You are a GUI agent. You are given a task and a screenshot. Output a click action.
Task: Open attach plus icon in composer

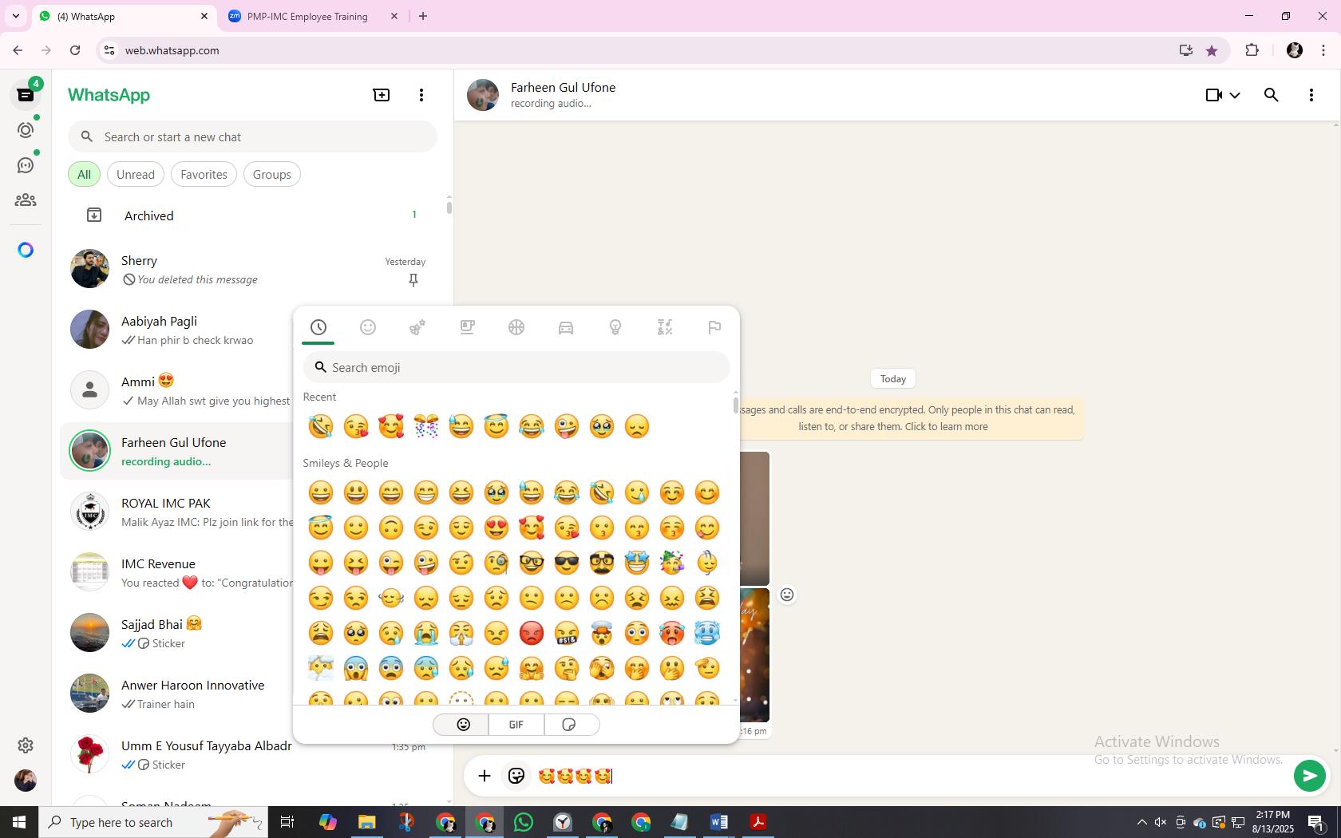pyautogui.click(x=485, y=776)
